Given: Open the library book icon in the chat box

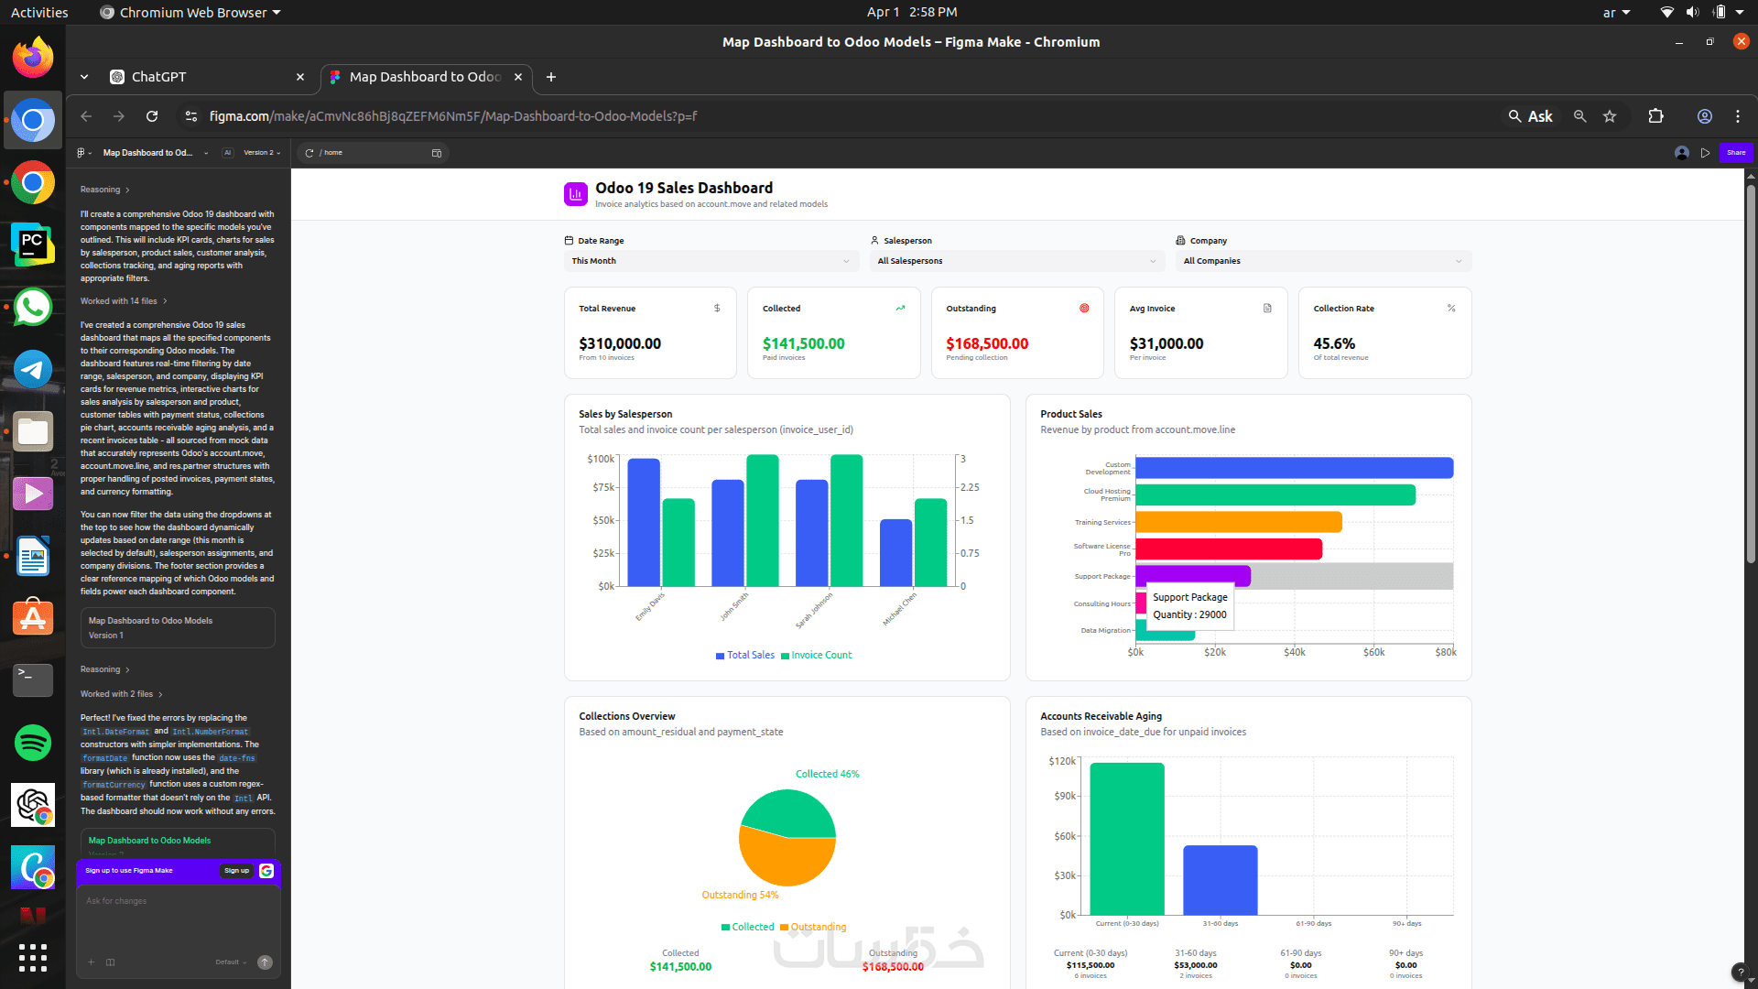Looking at the screenshot, I should (x=111, y=962).
